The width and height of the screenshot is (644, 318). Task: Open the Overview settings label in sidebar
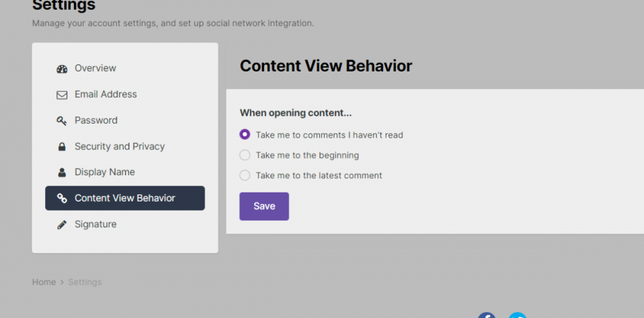click(x=95, y=68)
